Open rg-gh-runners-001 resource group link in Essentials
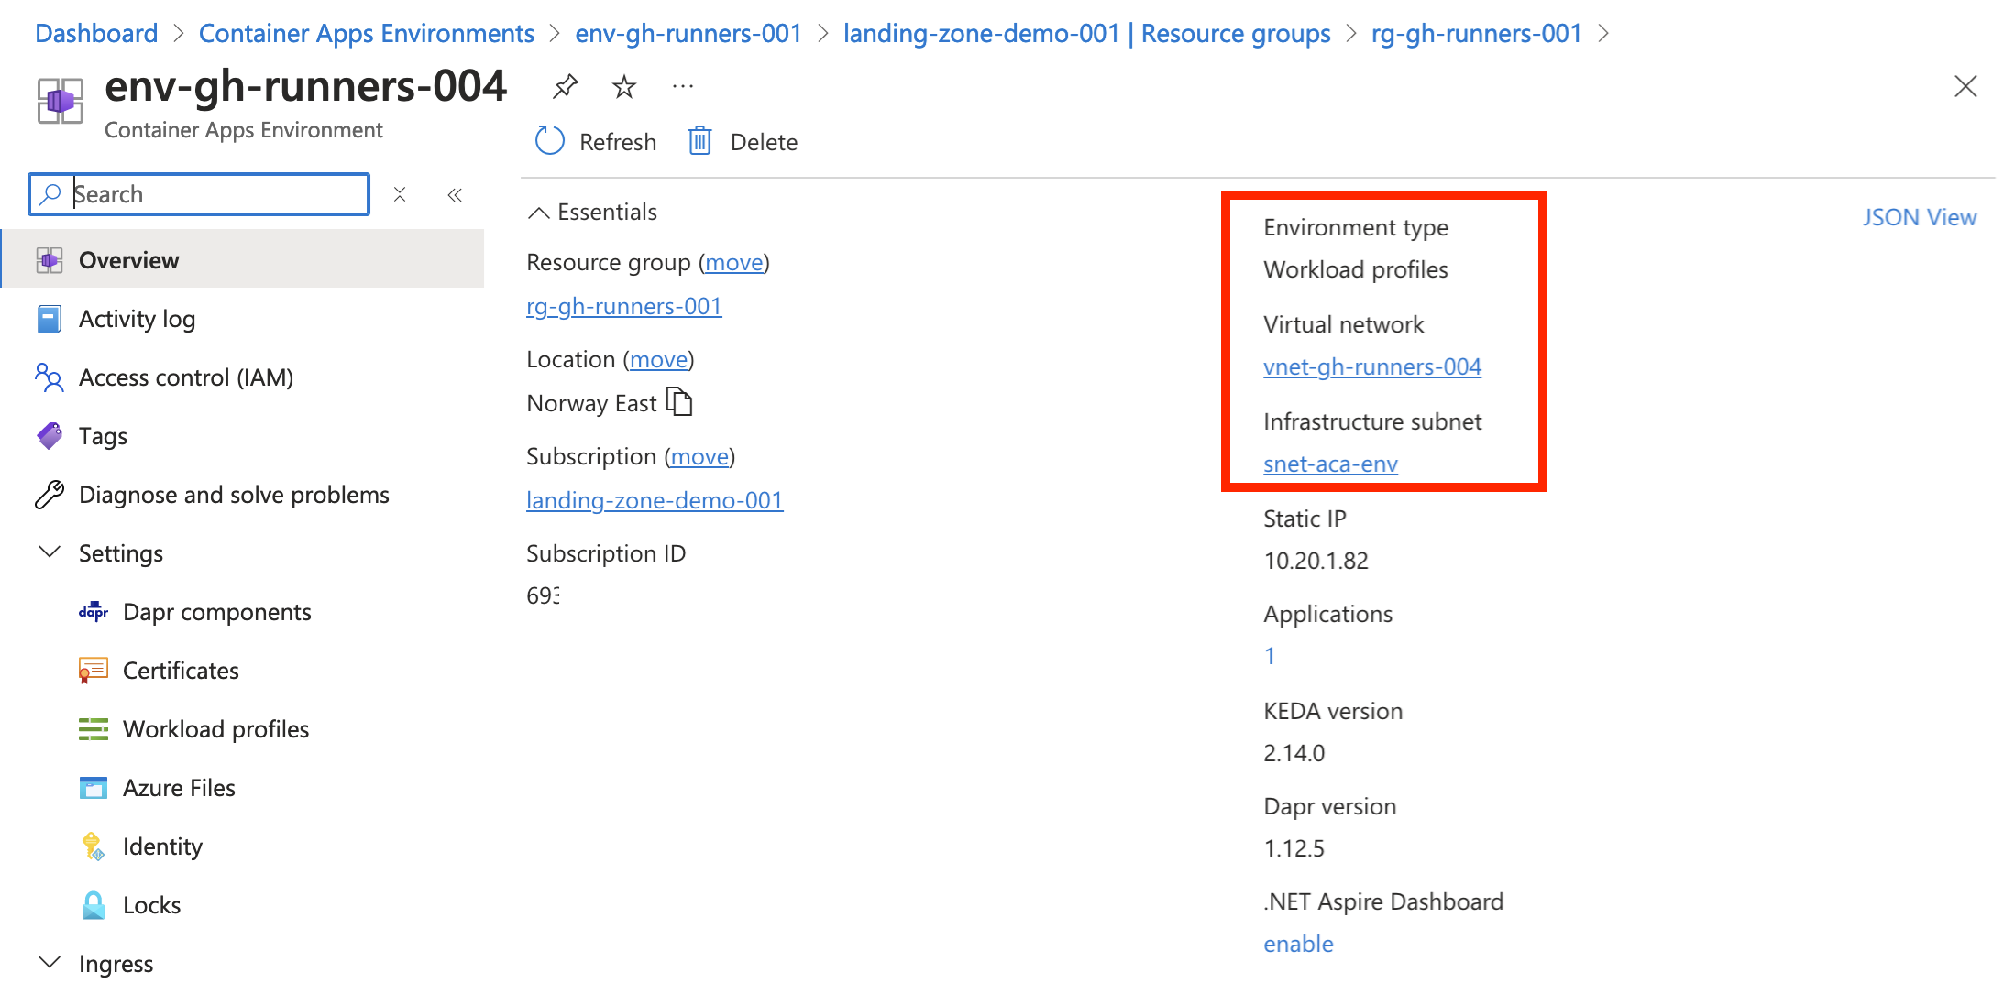 point(624,306)
